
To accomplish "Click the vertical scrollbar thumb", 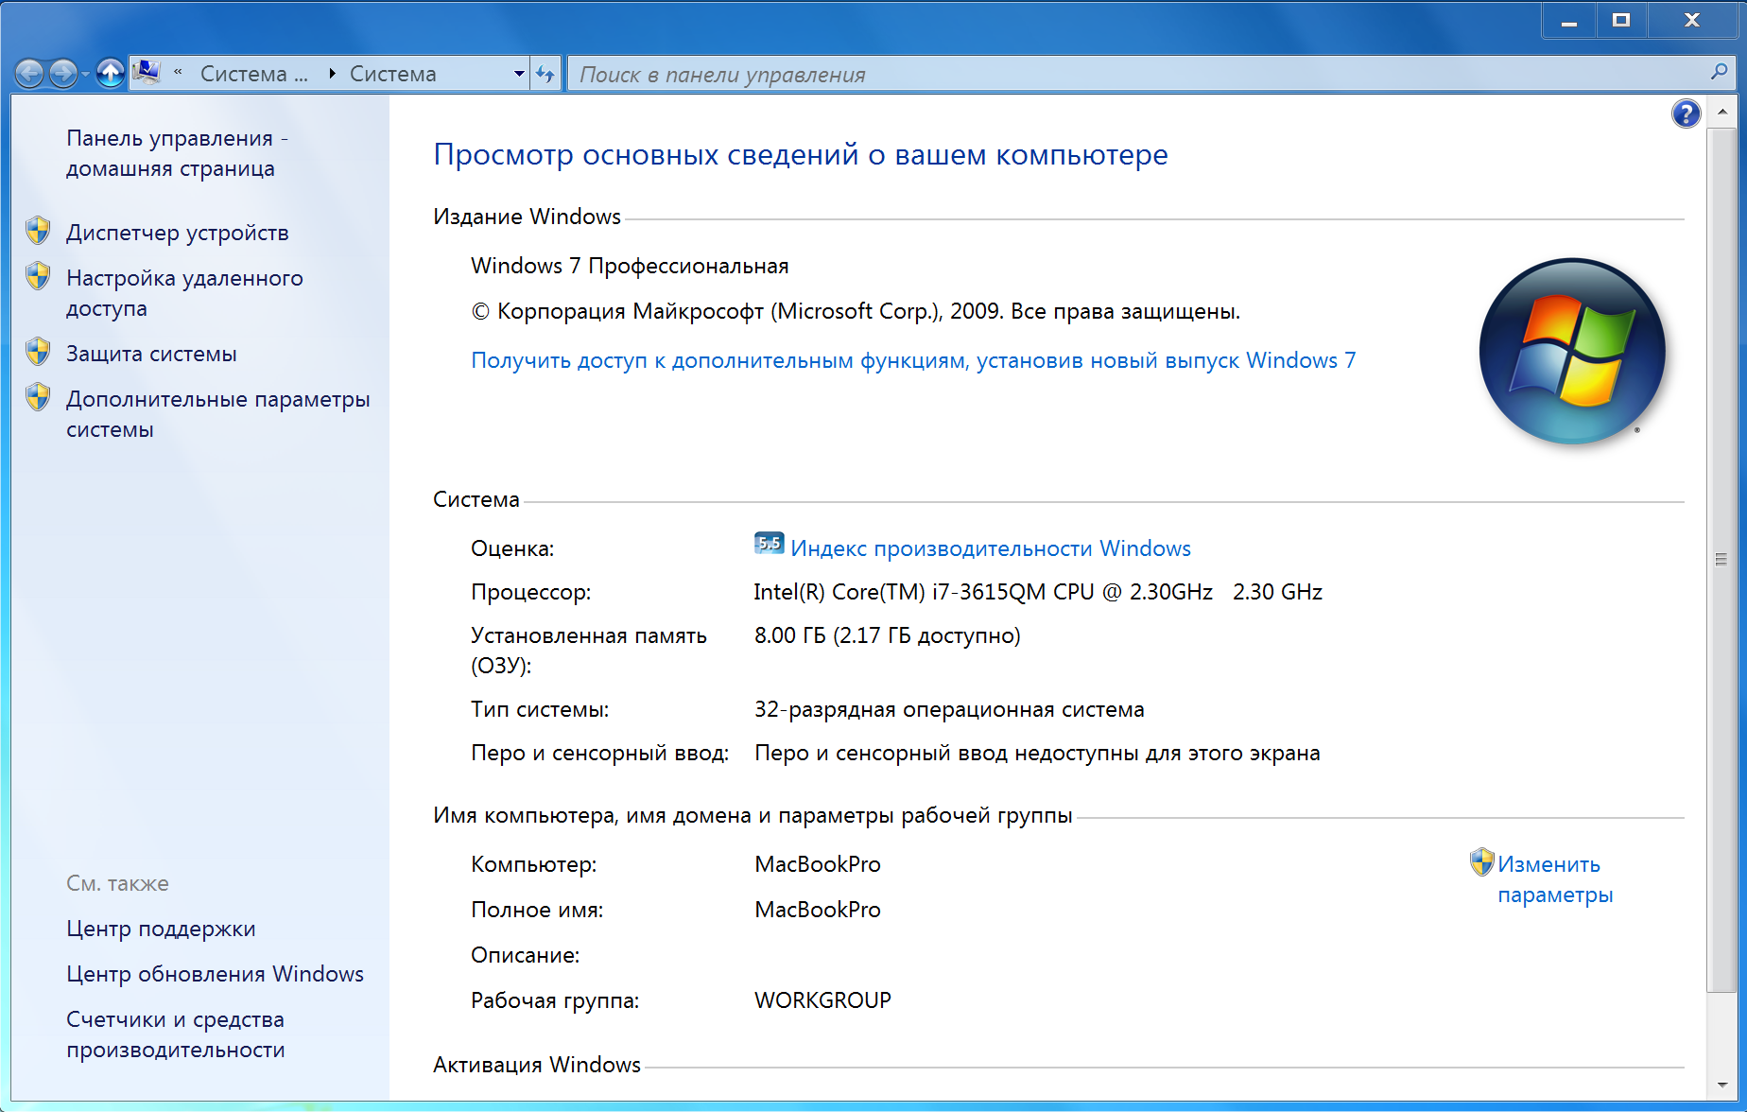I will pyautogui.click(x=1721, y=560).
